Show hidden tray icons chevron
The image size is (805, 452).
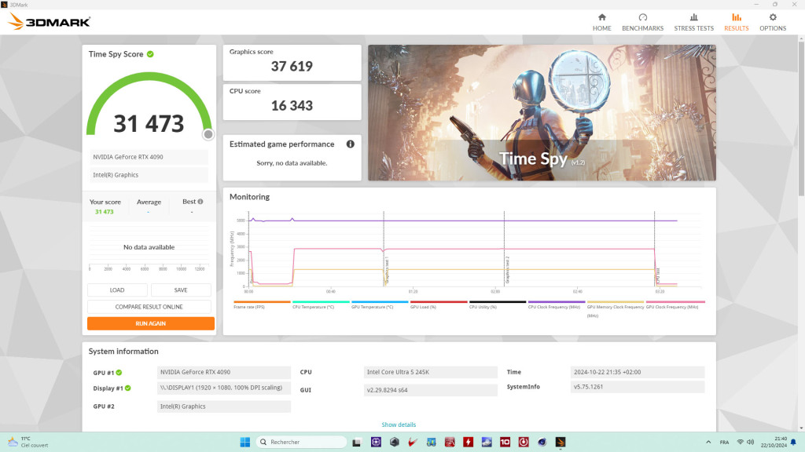[708, 442]
